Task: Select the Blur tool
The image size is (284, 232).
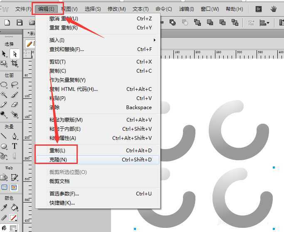Action: [x=4, y=114]
